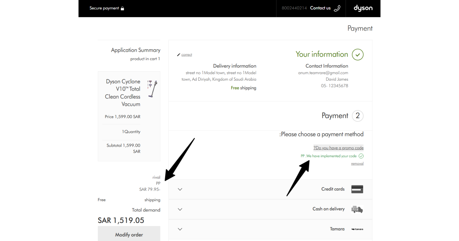Click the SAR 79.95- discount amount
Screen dimensions: 459x241
click(150, 189)
